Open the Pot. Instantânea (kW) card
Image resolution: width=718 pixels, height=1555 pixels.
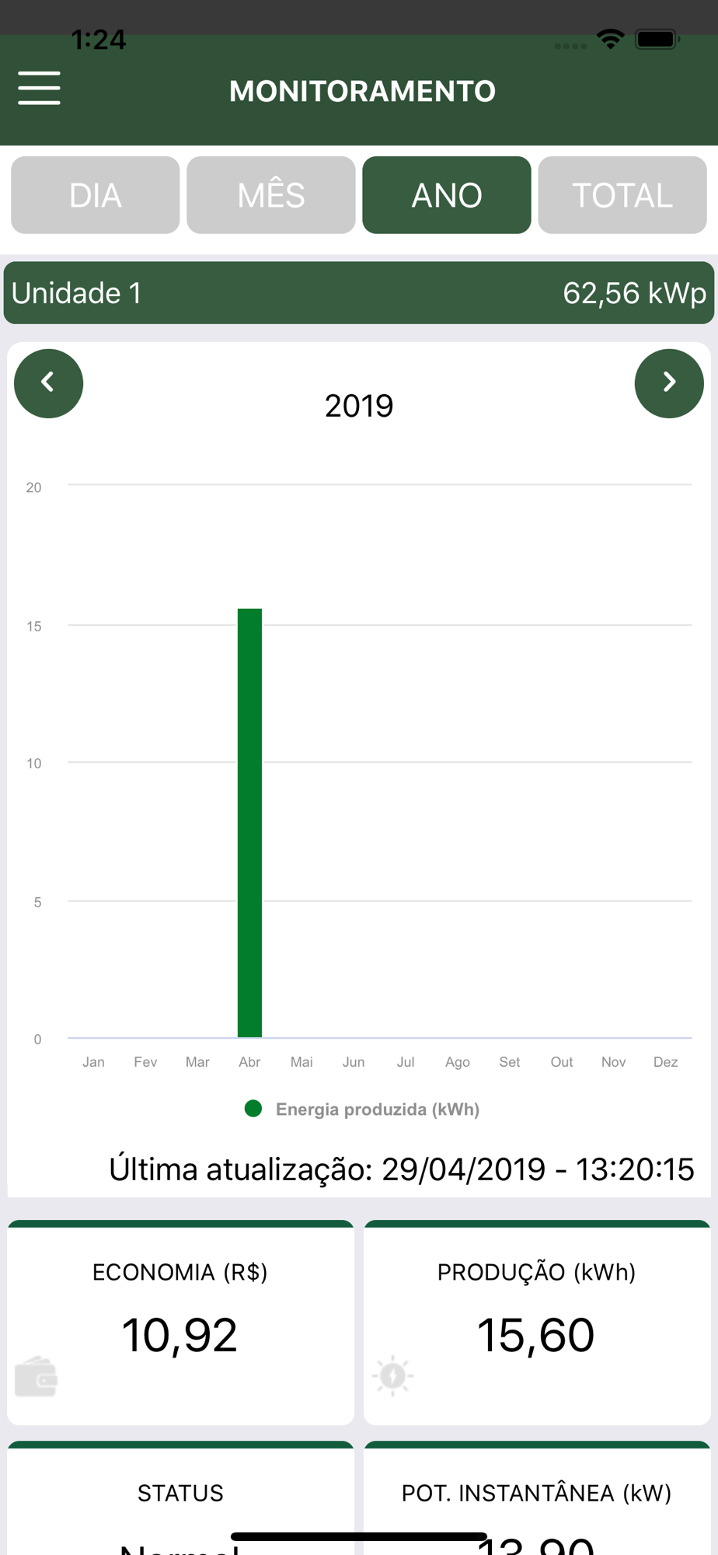[537, 1498]
